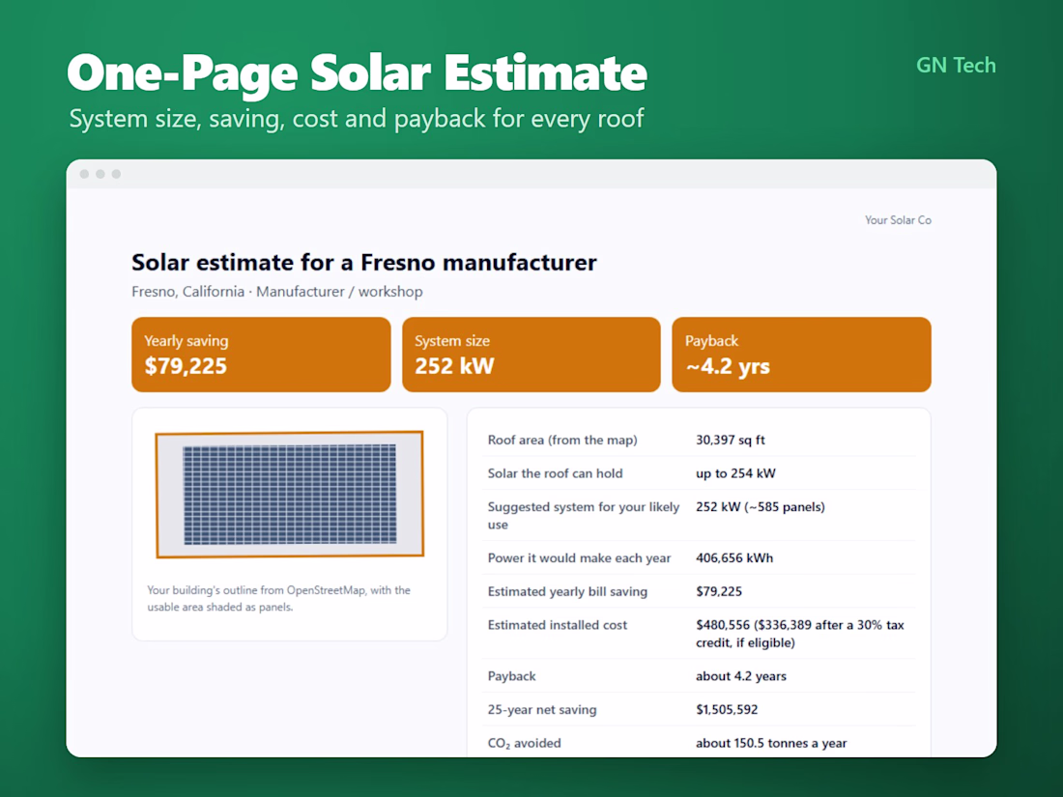Select the Estimated installed cost value text
This screenshot has width=1063, height=797.
pos(800,634)
